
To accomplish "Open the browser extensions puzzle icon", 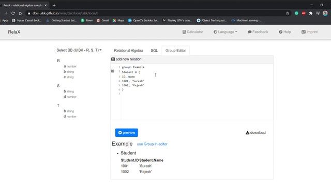I will [x=311, y=13].
